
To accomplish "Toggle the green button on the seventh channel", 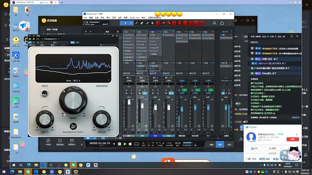I will pyautogui.click(x=211, y=90).
